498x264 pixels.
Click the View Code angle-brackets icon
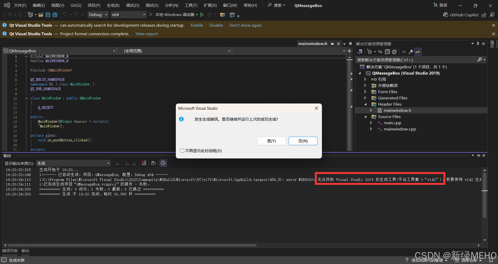pyautogui.click(x=404, y=52)
